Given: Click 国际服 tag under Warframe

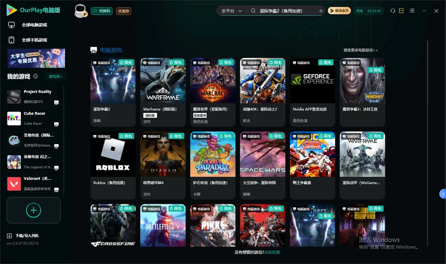Looking at the screenshot, I should pyautogui.click(x=150, y=115).
